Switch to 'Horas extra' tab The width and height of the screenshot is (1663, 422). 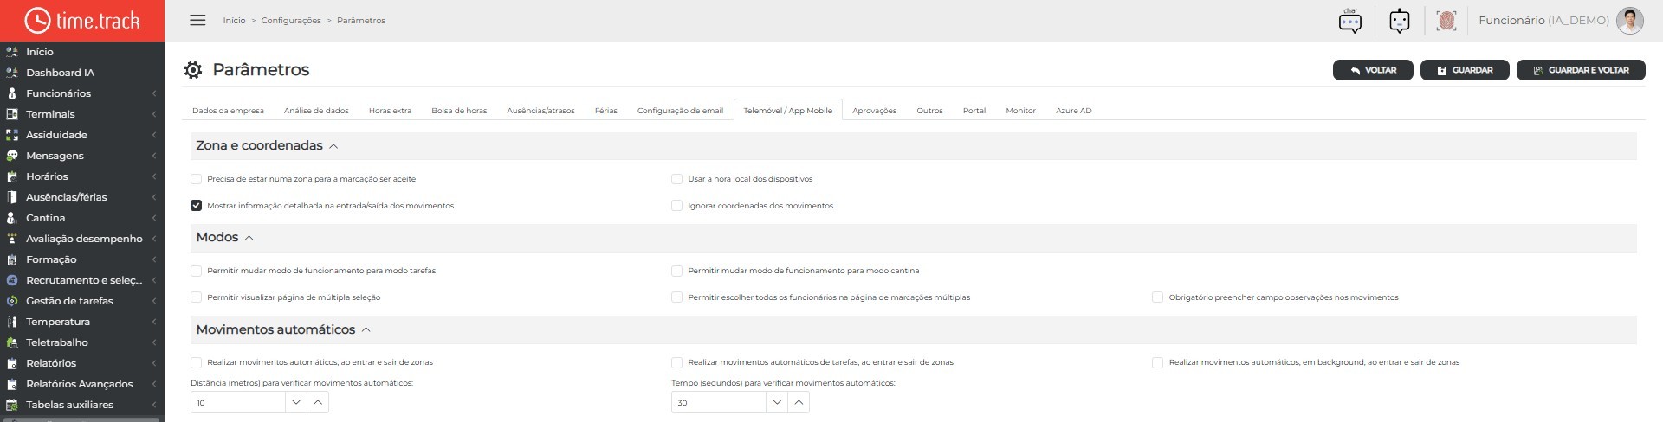(390, 111)
